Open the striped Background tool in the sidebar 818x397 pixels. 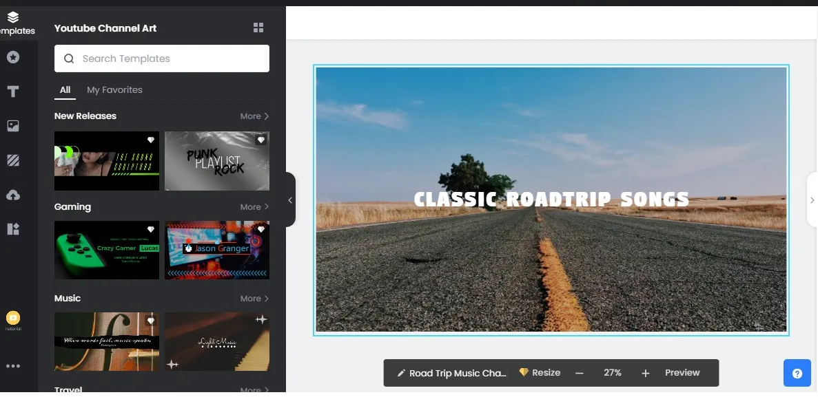[x=13, y=160]
